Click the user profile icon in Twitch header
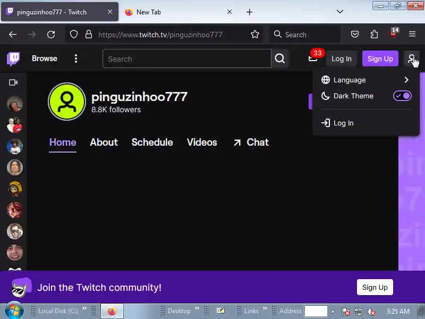The width and height of the screenshot is (425, 319). coord(411,58)
